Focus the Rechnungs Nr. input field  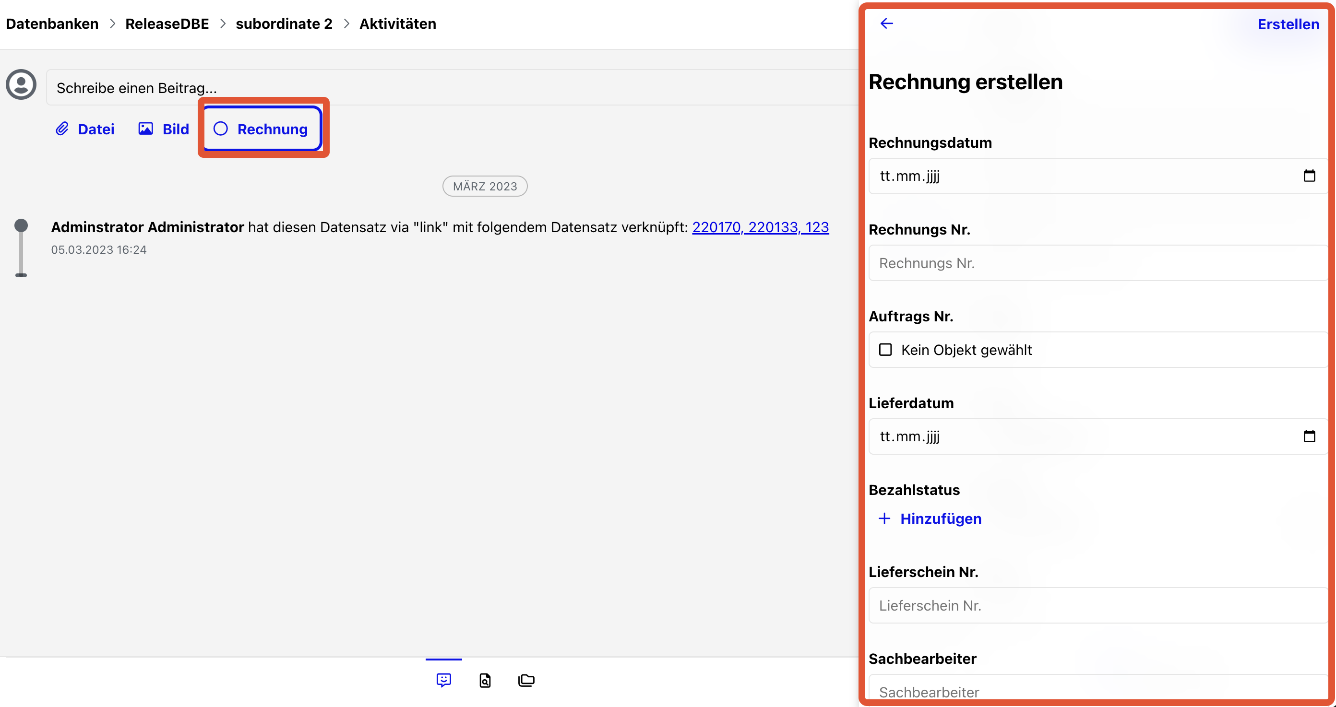click(x=1097, y=263)
